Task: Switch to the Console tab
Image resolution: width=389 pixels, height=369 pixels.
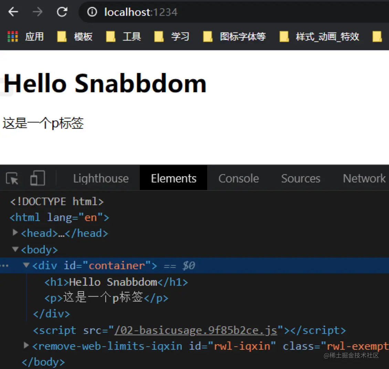Action: [x=239, y=178]
